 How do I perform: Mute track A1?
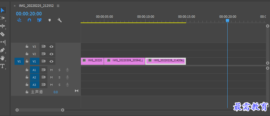pyautogui.click(x=51, y=70)
